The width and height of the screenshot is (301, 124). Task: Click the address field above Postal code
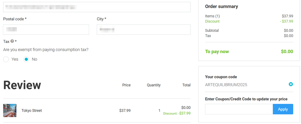click(97, 7)
